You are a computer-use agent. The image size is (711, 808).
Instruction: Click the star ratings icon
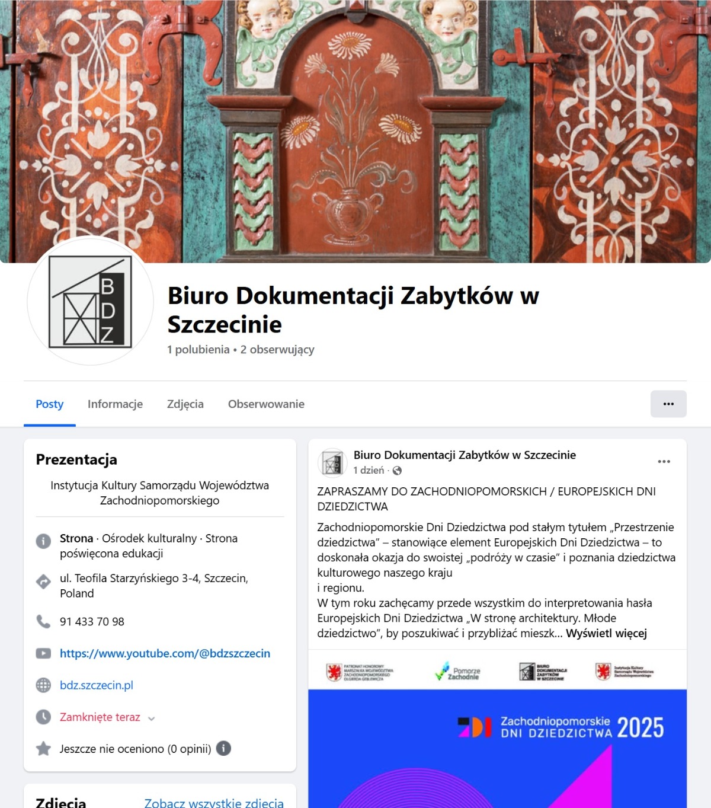[x=43, y=749]
